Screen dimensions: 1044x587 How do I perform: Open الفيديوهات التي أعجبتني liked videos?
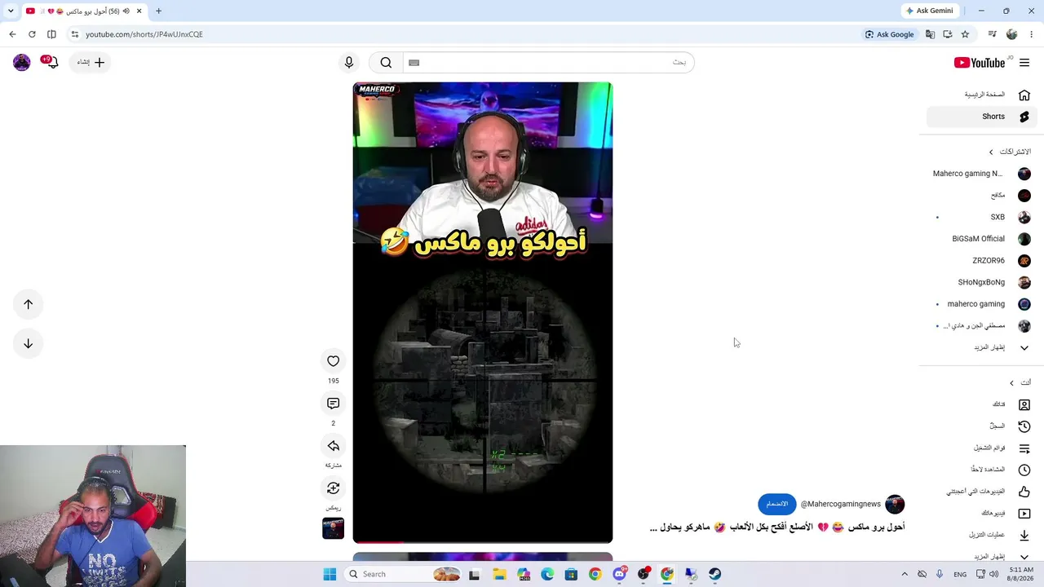coord(982,492)
